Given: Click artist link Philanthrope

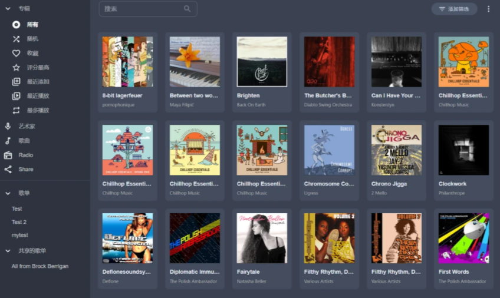Looking at the screenshot, I should tap(452, 193).
